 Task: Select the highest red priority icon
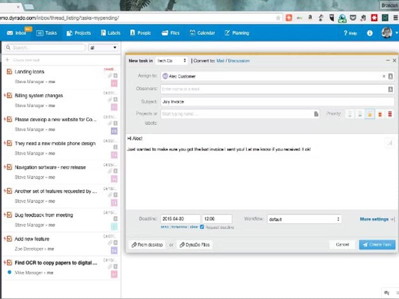[390, 114]
